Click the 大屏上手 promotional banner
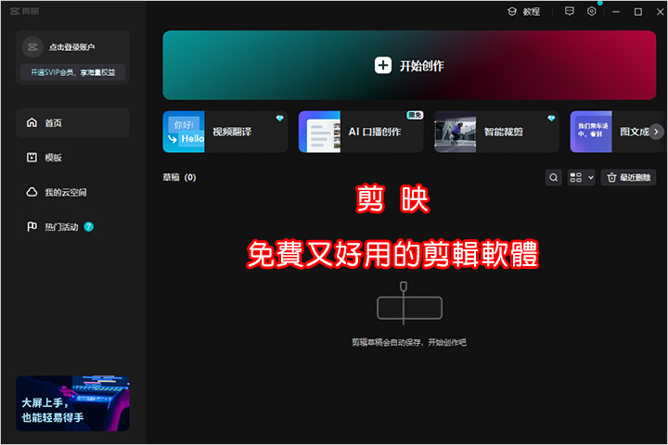668x445 pixels. coord(73,403)
